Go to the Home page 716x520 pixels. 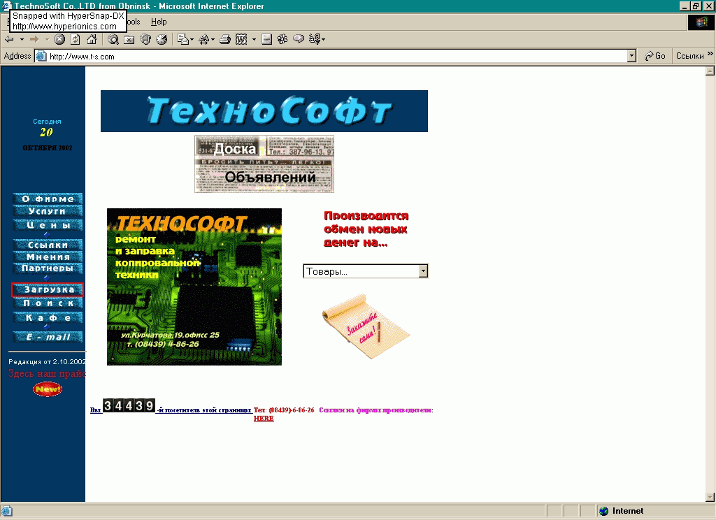coord(92,39)
